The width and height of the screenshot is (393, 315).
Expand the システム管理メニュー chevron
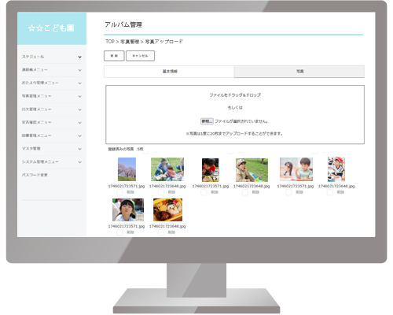pyautogui.click(x=79, y=162)
